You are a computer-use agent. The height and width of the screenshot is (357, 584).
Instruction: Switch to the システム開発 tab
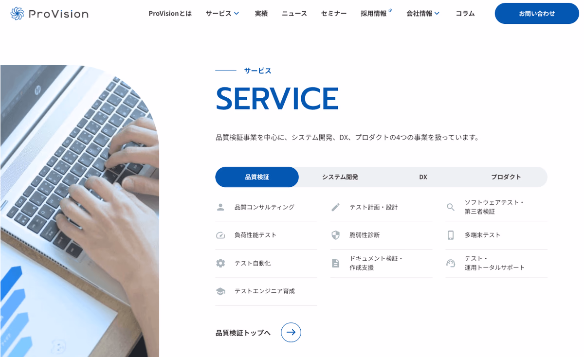340,177
